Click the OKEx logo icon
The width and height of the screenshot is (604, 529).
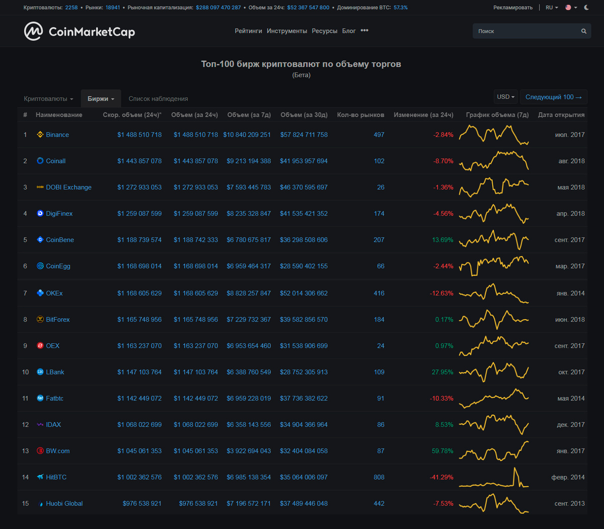click(x=40, y=293)
